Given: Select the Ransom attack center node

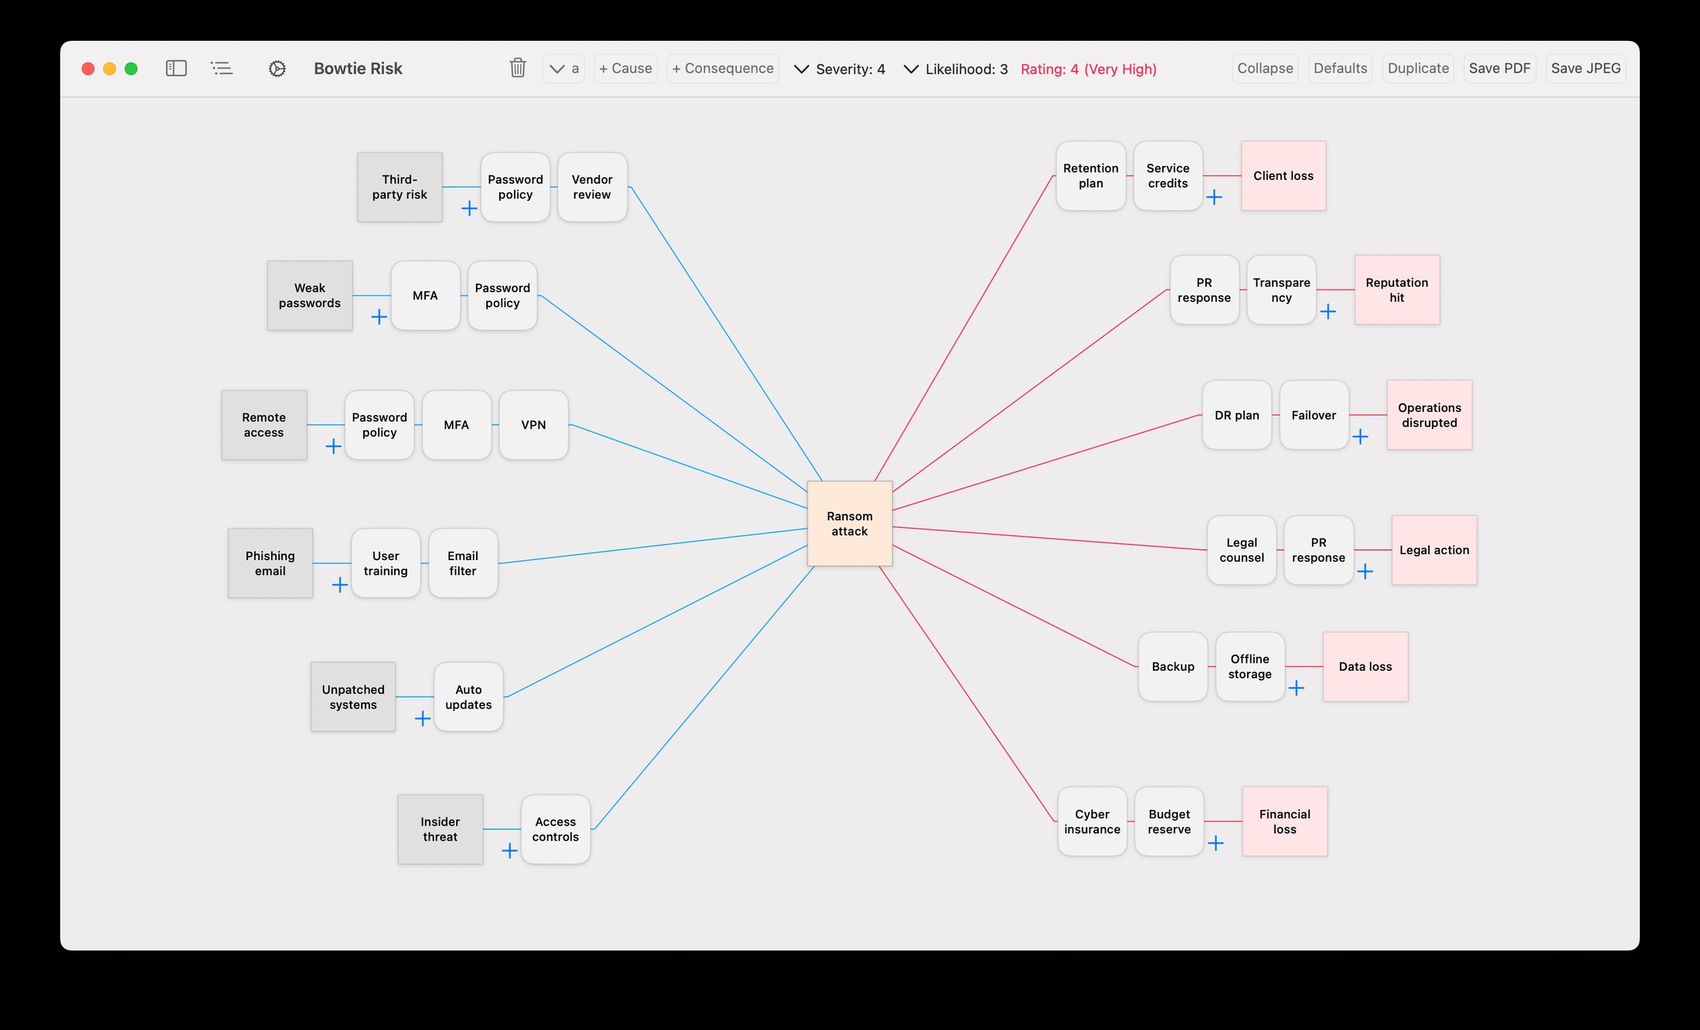Looking at the screenshot, I should pyautogui.click(x=848, y=524).
